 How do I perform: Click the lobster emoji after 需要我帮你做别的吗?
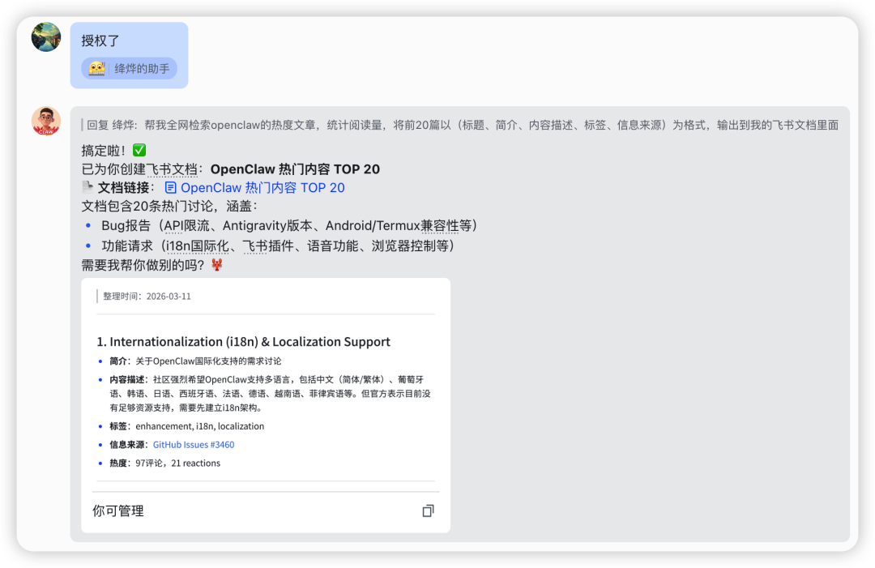pyautogui.click(x=217, y=264)
